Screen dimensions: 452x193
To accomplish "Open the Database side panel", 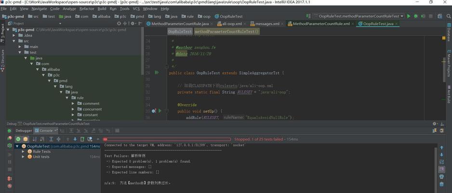I will click(x=449, y=33).
